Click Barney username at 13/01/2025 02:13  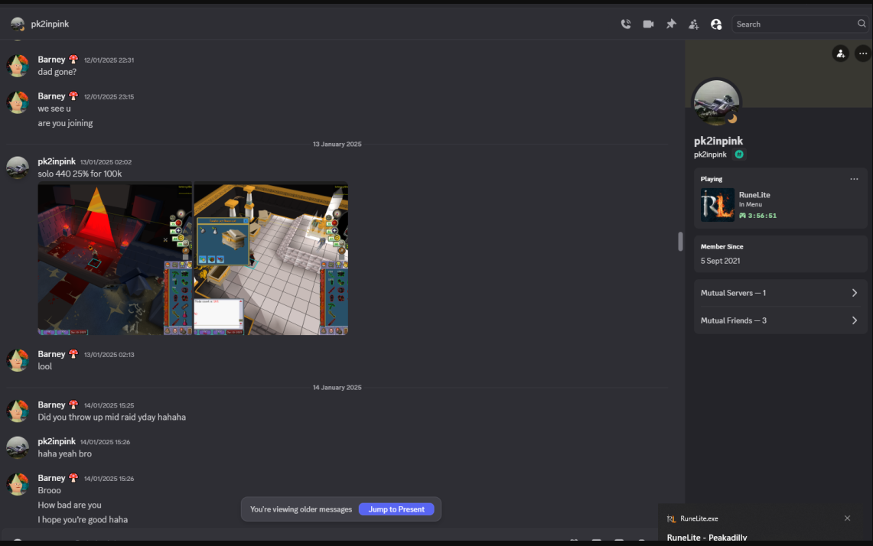(51, 354)
